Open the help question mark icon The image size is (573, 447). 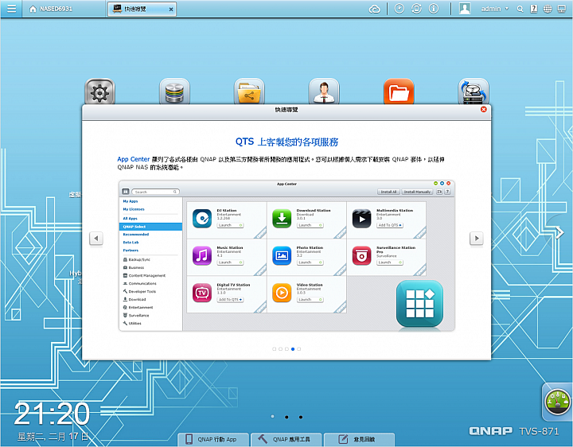[x=534, y=9]
